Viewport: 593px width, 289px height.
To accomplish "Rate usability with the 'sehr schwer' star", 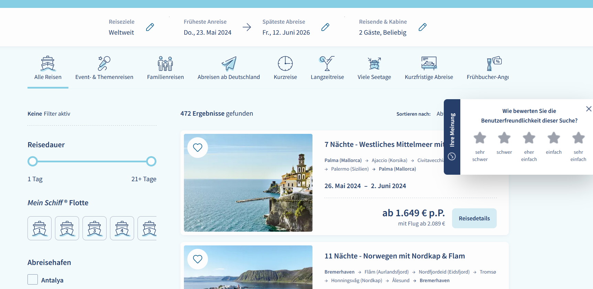I will coord(480,138).
